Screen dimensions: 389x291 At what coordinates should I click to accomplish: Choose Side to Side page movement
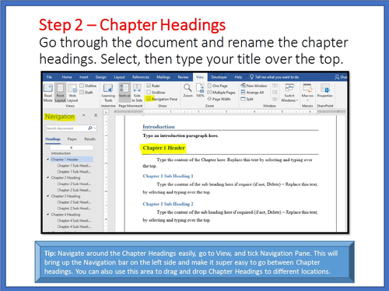click(x=137, y=93)
